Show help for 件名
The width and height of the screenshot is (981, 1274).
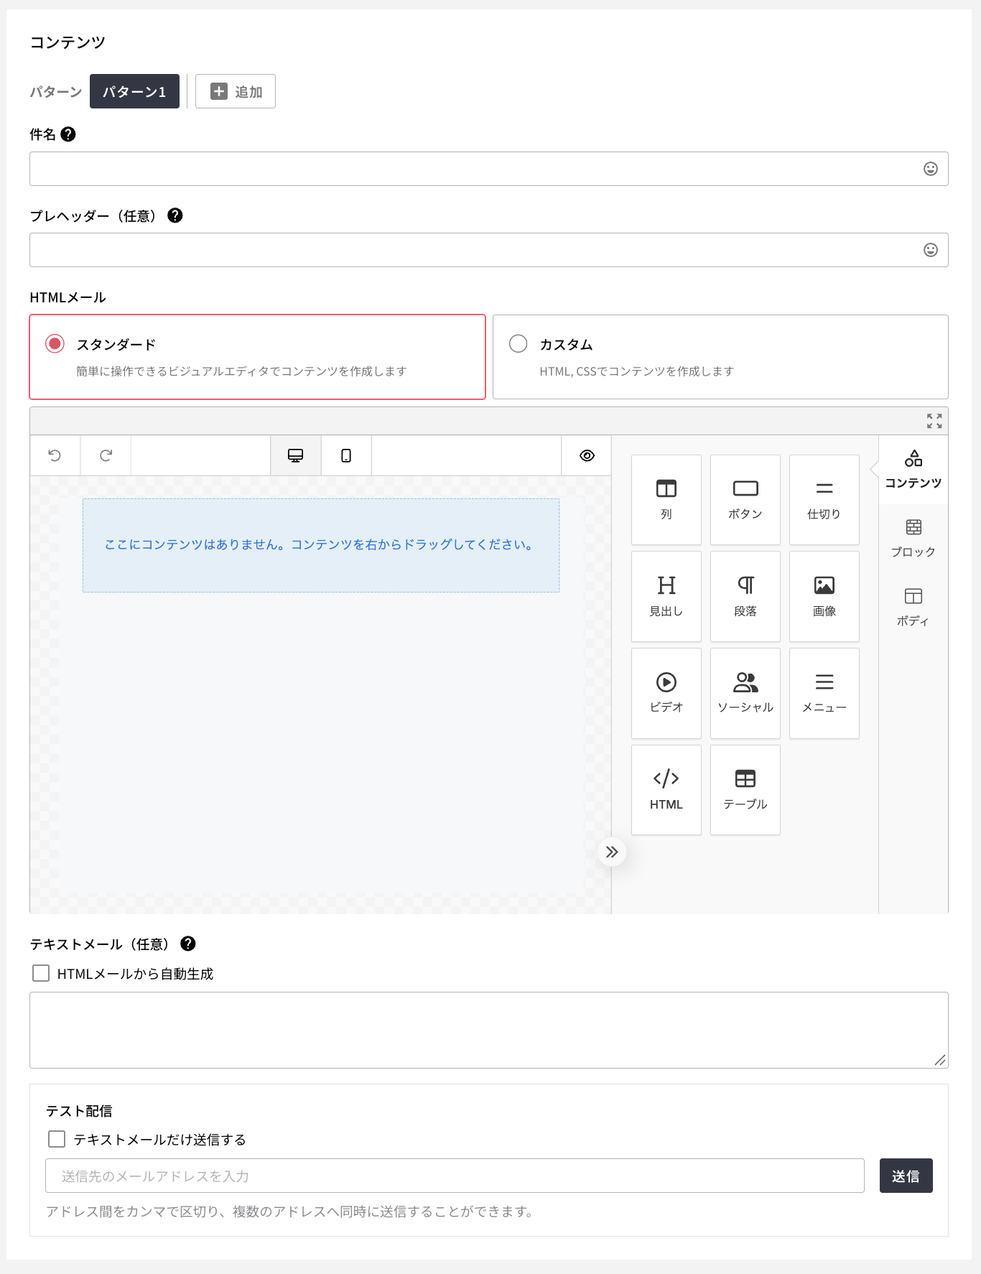point(68,134)
